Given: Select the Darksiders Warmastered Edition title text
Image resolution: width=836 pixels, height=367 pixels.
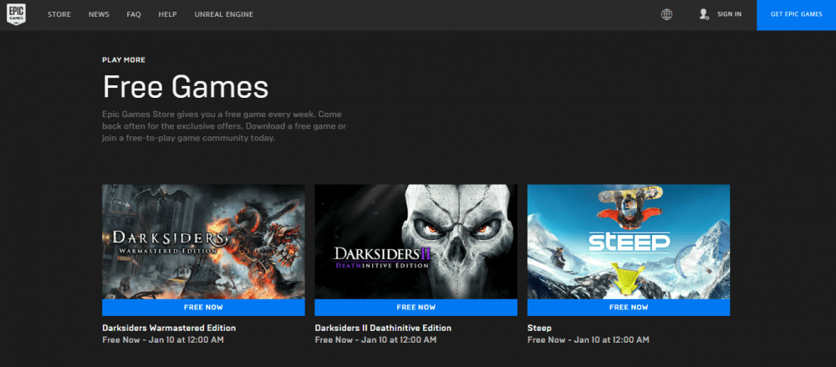Looking at the screenshot, I should click(x=169, y=328).
